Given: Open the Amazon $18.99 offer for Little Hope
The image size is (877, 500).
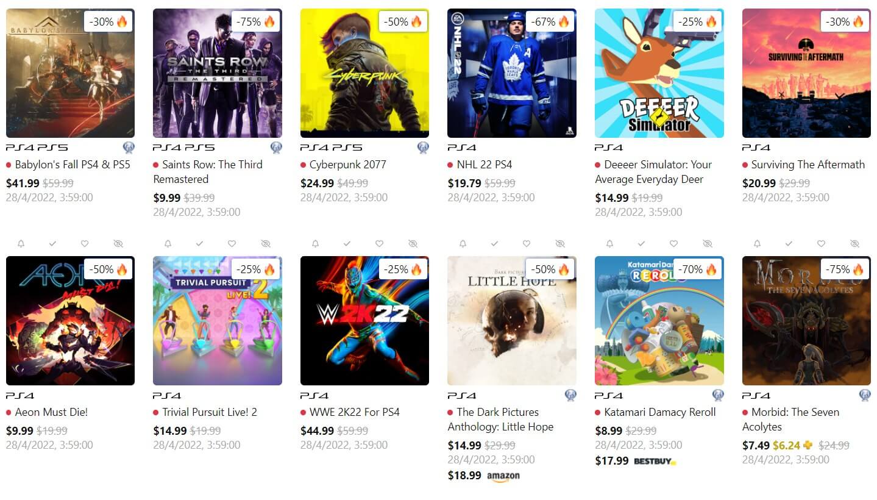Looking at the screenshot, I should click(x=484, y=476).
